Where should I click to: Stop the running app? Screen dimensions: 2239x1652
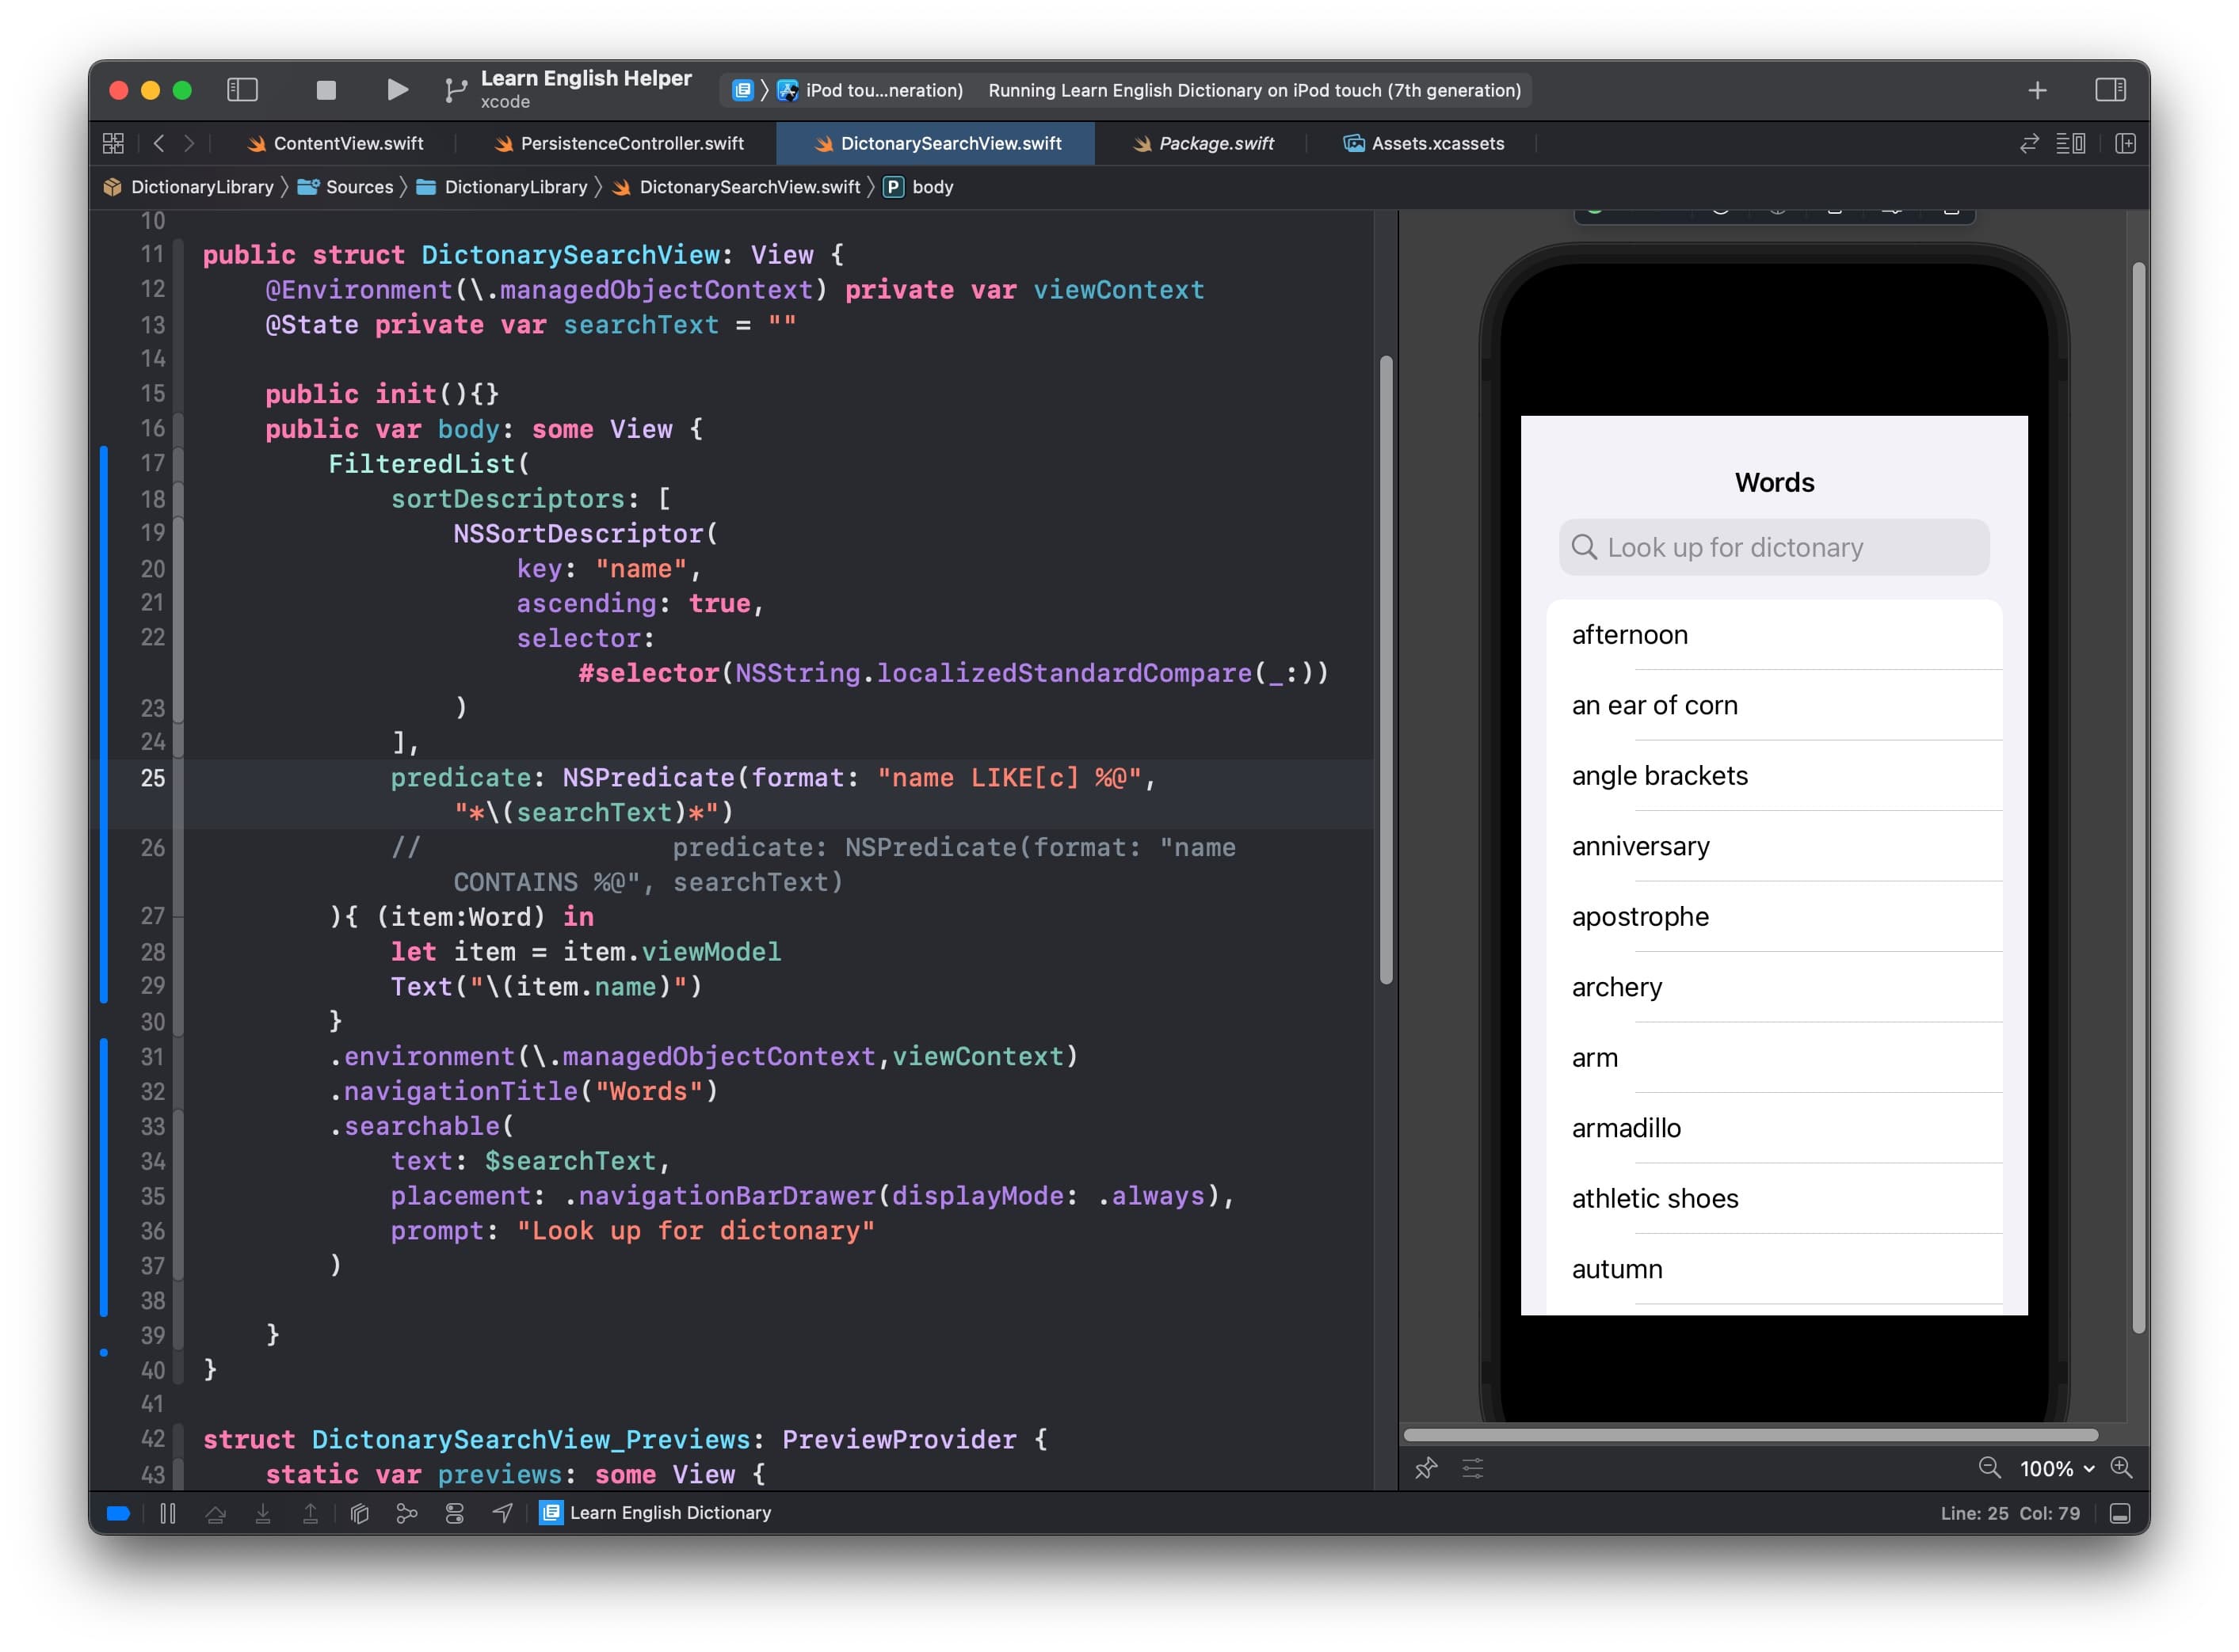(325, 89)
